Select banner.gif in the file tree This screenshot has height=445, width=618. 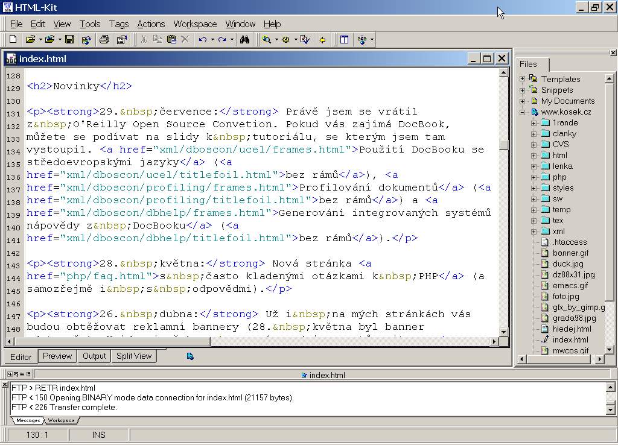(x=570, y=253)
